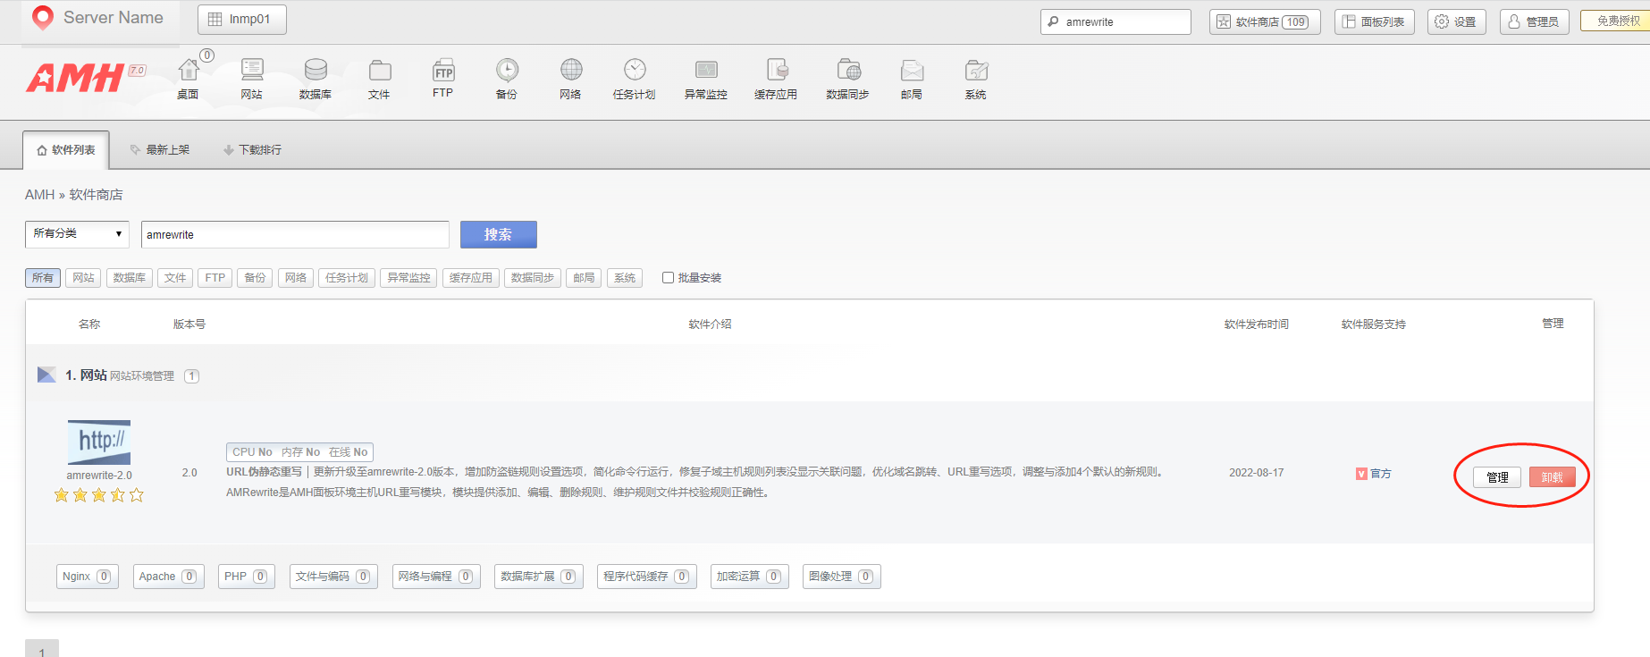Screen dimensions: 1650x657
Task: Switch to the 最新上架 tab
Action: tap(160, 150)
